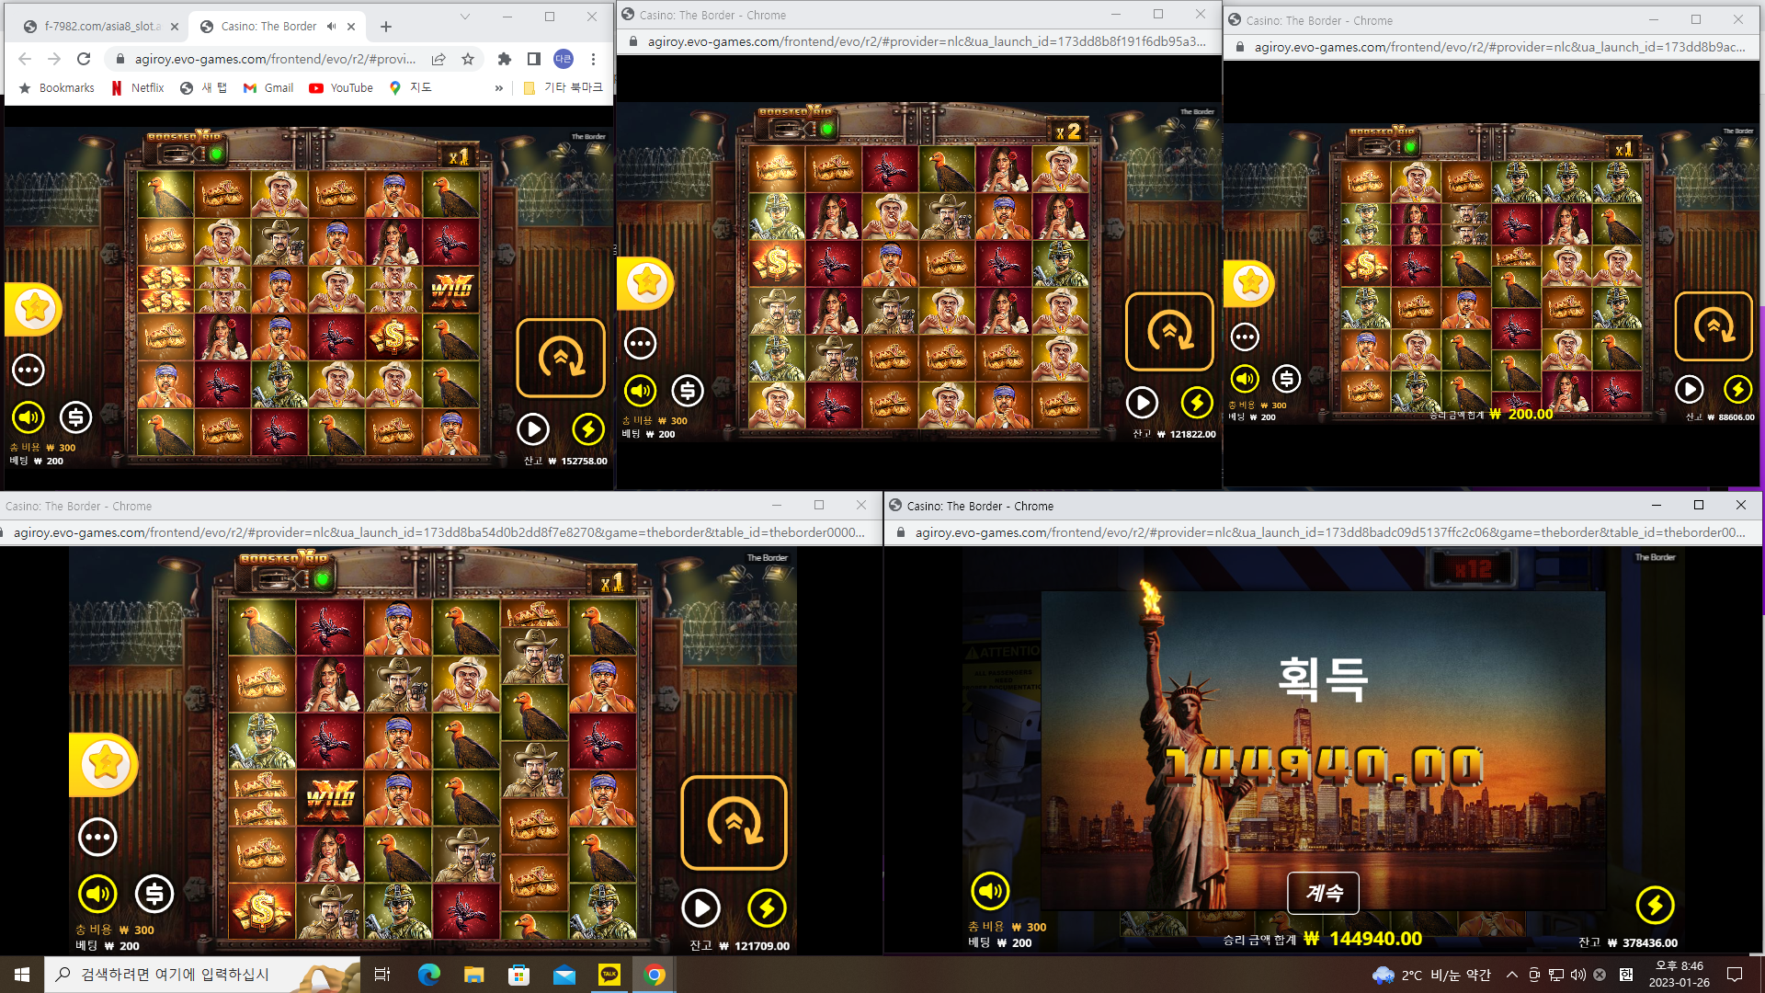Open File Explorer from the taskbar

click(x=473, y=975)
